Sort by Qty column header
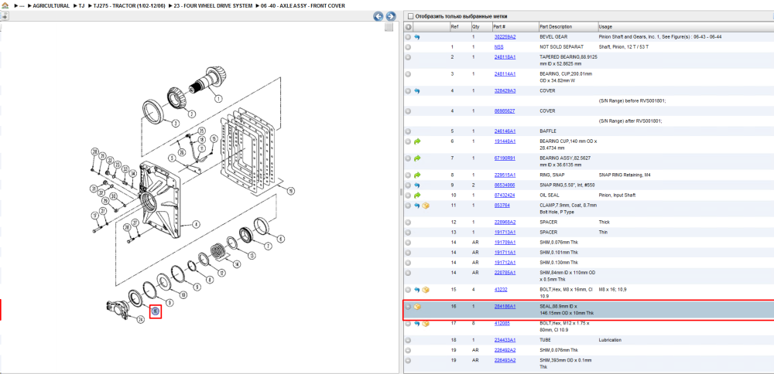Image resolution: width=774 pixels, height=374 pixels. pyautogui.click(x=476, y=26)
